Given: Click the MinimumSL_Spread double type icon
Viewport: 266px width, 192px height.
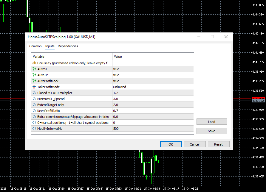Looking at the screenshot, I should pos(34,99).
